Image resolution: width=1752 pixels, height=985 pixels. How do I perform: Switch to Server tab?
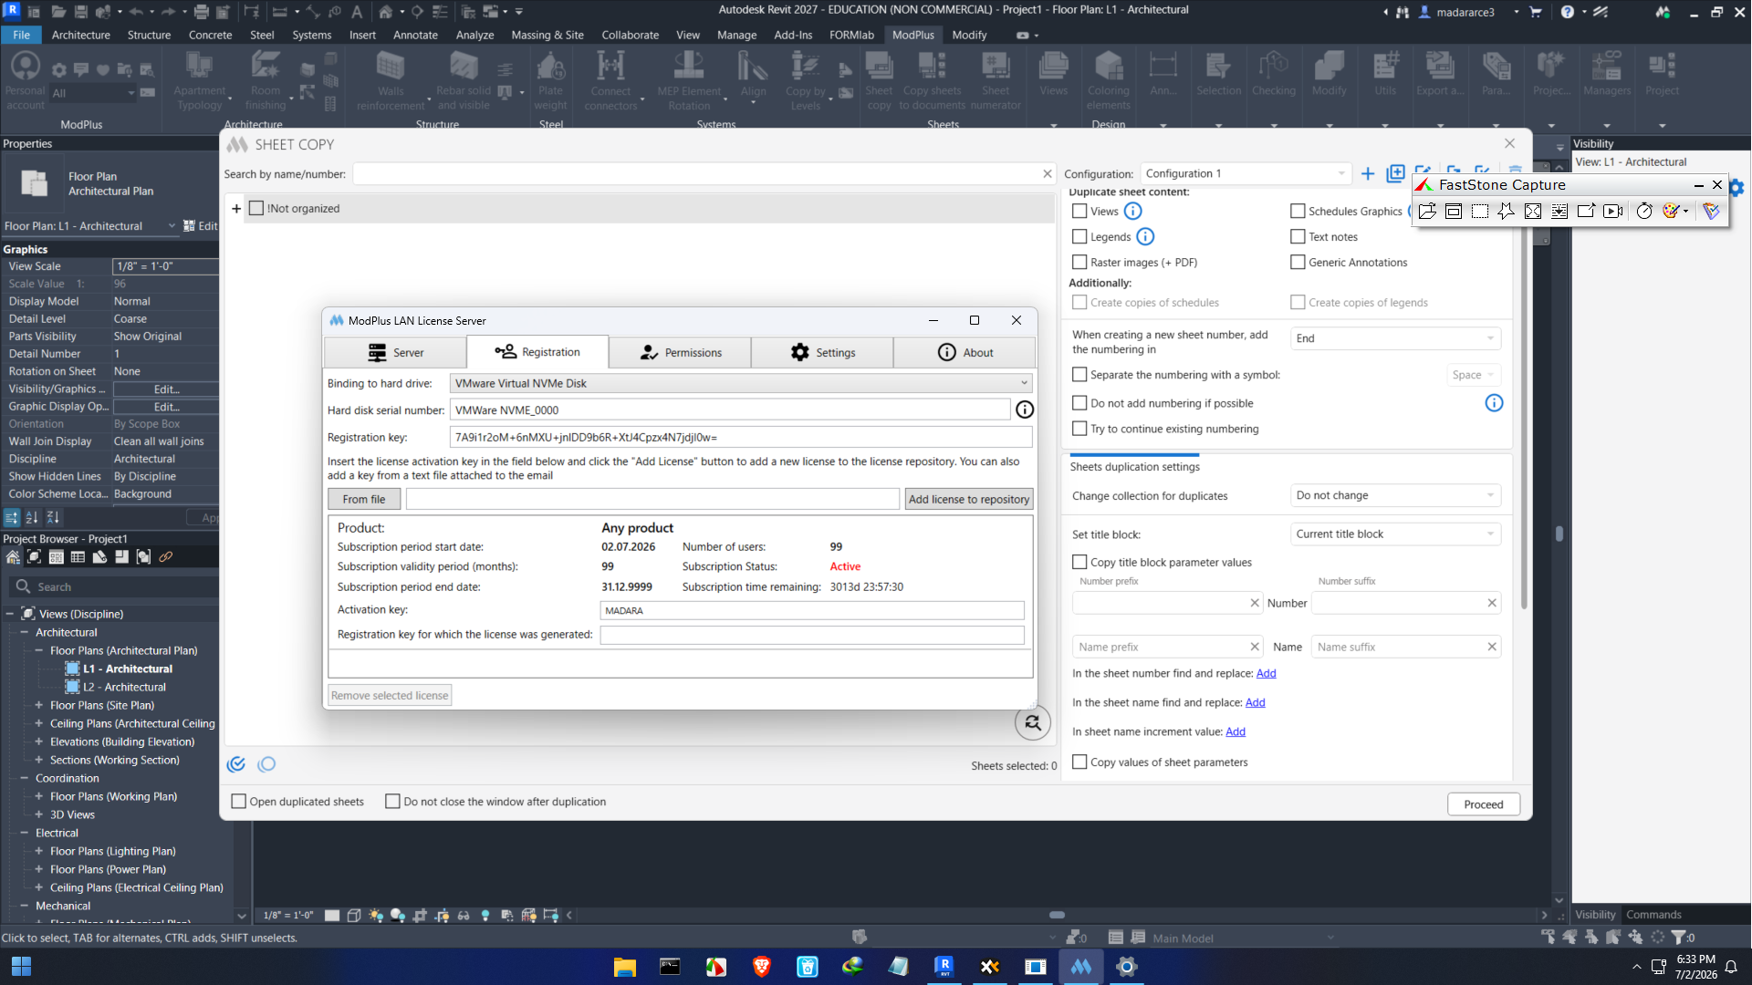click(x=395, y=353)
